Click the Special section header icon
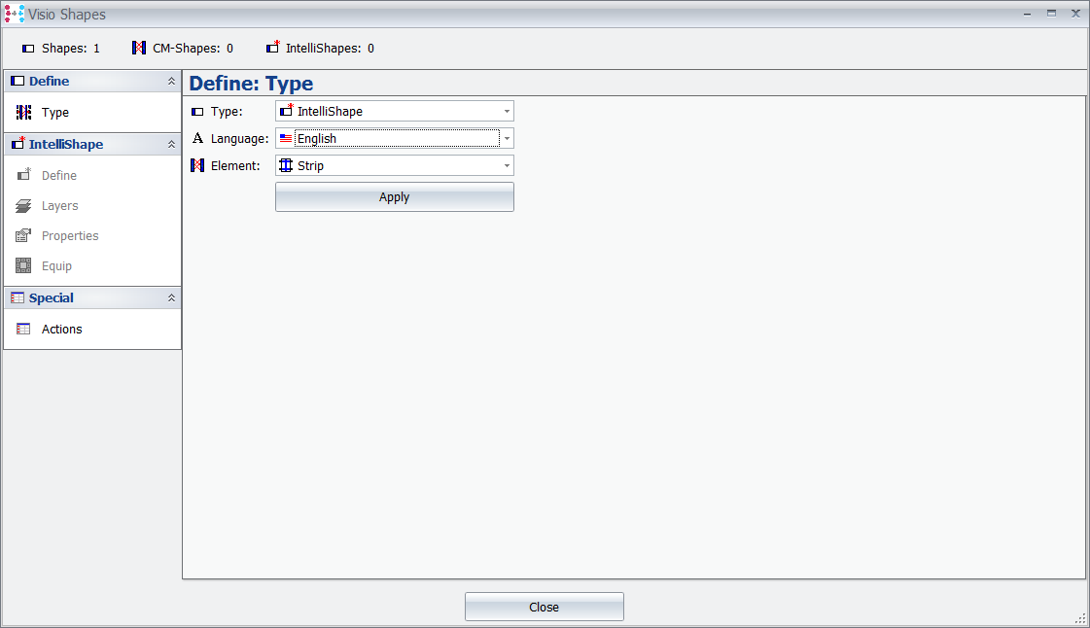The image size is (1090, 628). (18, 297)
